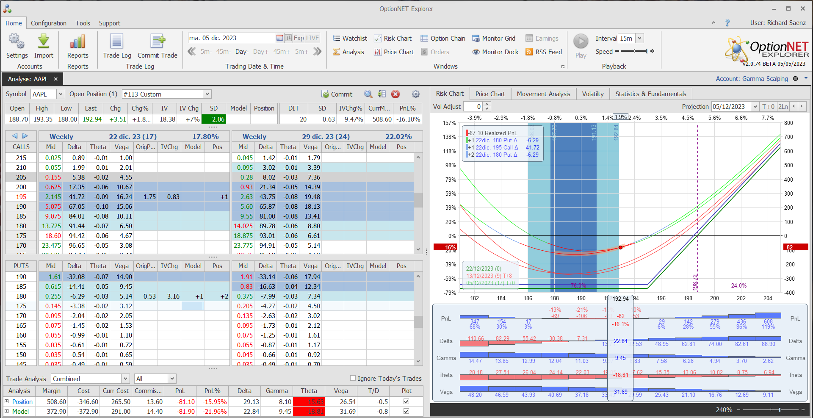Toggle the T+0 line button

pyautogui.click(x=768, y=107)
